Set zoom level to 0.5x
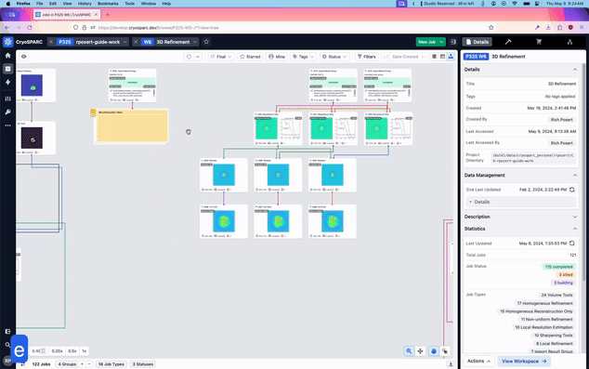Screen dimensions: 589x369 72,351
